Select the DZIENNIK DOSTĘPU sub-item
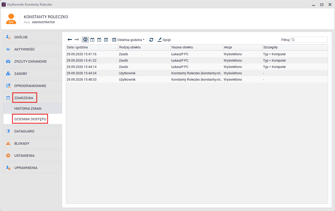 33,119
